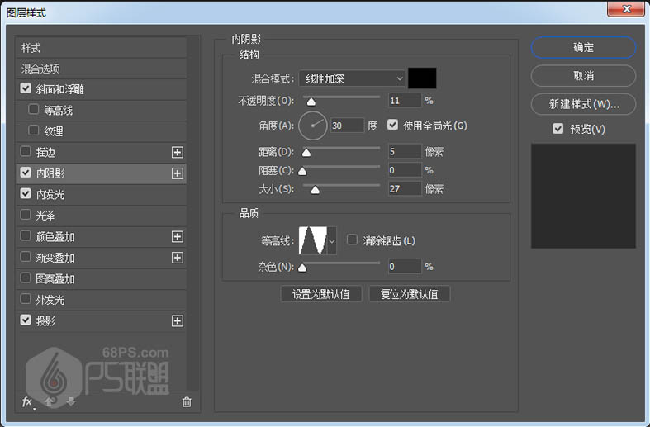Open the 等高线 contour picker arrow

pos(332,240)
